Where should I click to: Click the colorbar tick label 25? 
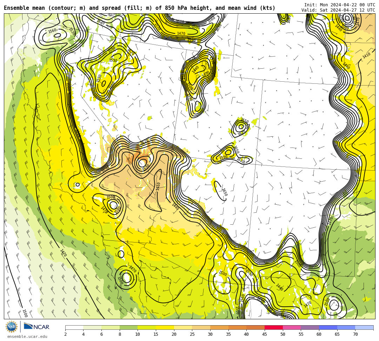point(192,334)
